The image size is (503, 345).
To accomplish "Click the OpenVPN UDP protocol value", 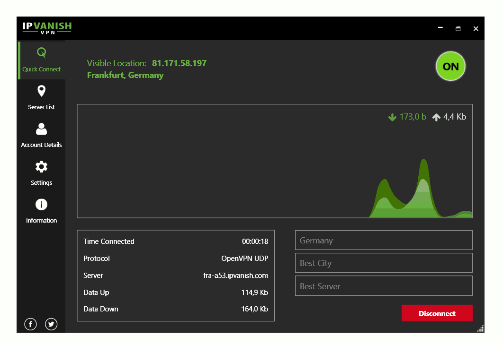I will [x=245, y=258].
